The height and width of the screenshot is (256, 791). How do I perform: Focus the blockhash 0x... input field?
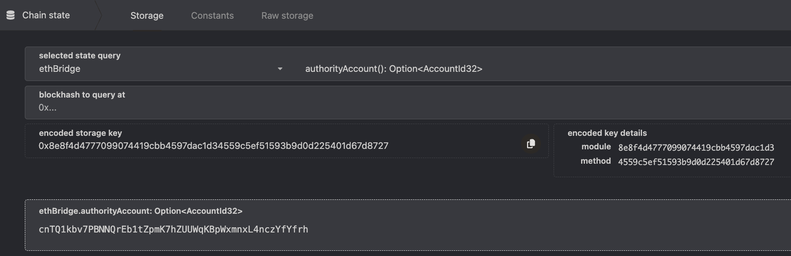408,108
